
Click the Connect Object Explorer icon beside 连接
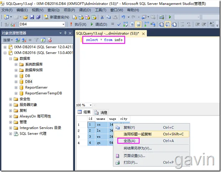coord(17,40)
